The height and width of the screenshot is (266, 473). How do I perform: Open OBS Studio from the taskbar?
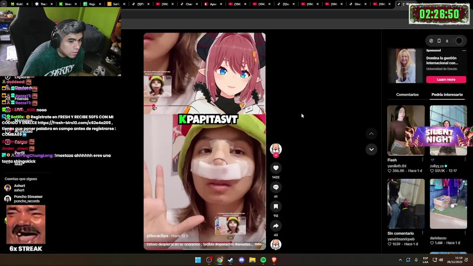coord(209,260)
